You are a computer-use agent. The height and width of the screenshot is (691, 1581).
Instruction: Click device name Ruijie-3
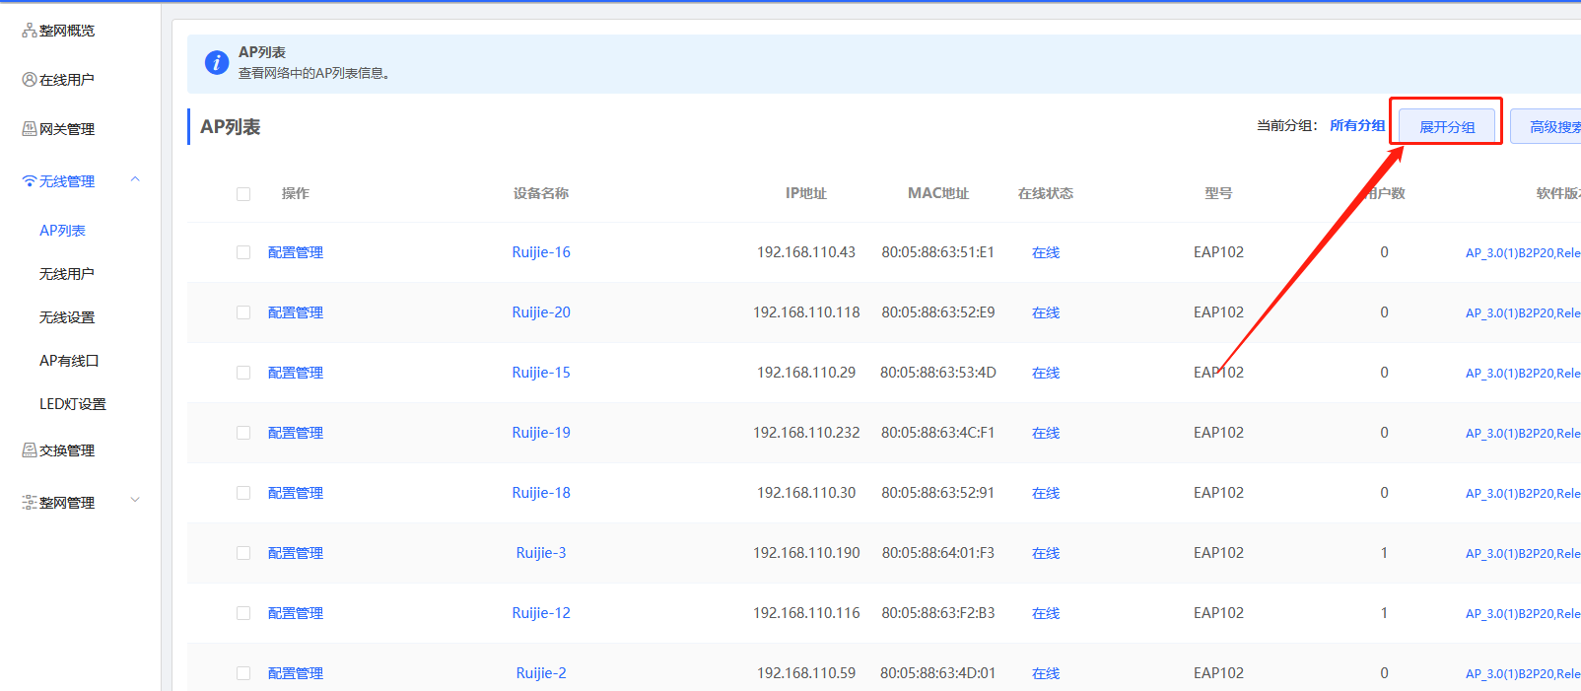[x=541, y=553]
